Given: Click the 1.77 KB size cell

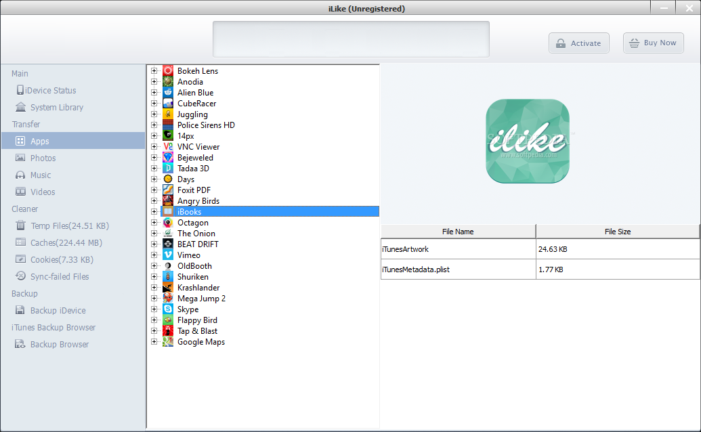Looking at the screenshot, I should pos(618,269).
